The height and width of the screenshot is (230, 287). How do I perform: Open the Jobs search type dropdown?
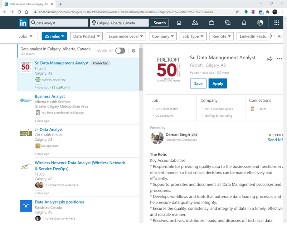click(x=26, y=36)
